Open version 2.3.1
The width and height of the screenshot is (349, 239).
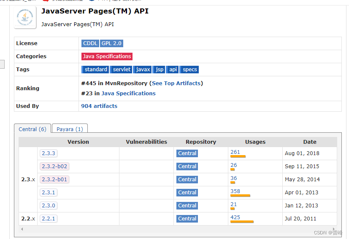pos(49,193)
